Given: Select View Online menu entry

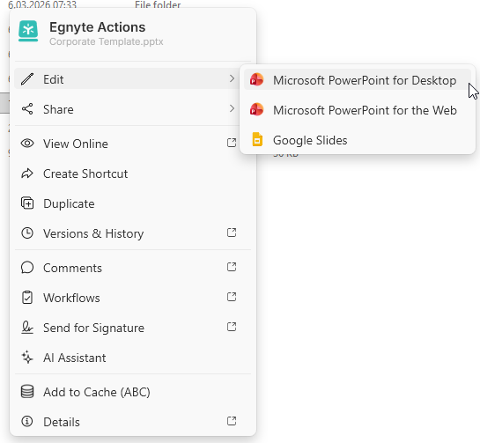Looking at the screenshot, I should (133, 143).
